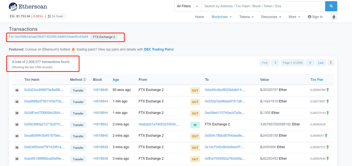Screen dimensions: 352x166
Task: Preview transaction 0xad698a37361103e70a with eye icon
Action: (x=17, y=102)
